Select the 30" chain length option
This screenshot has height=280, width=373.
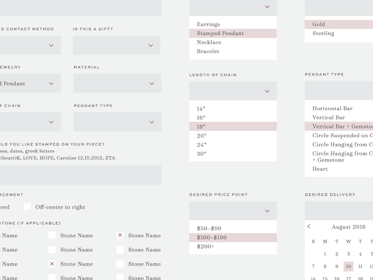(x=201, y=153)
